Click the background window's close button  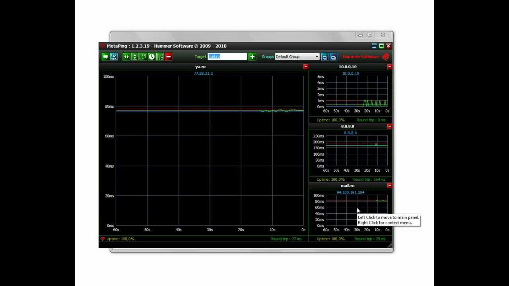coord(383,35)
